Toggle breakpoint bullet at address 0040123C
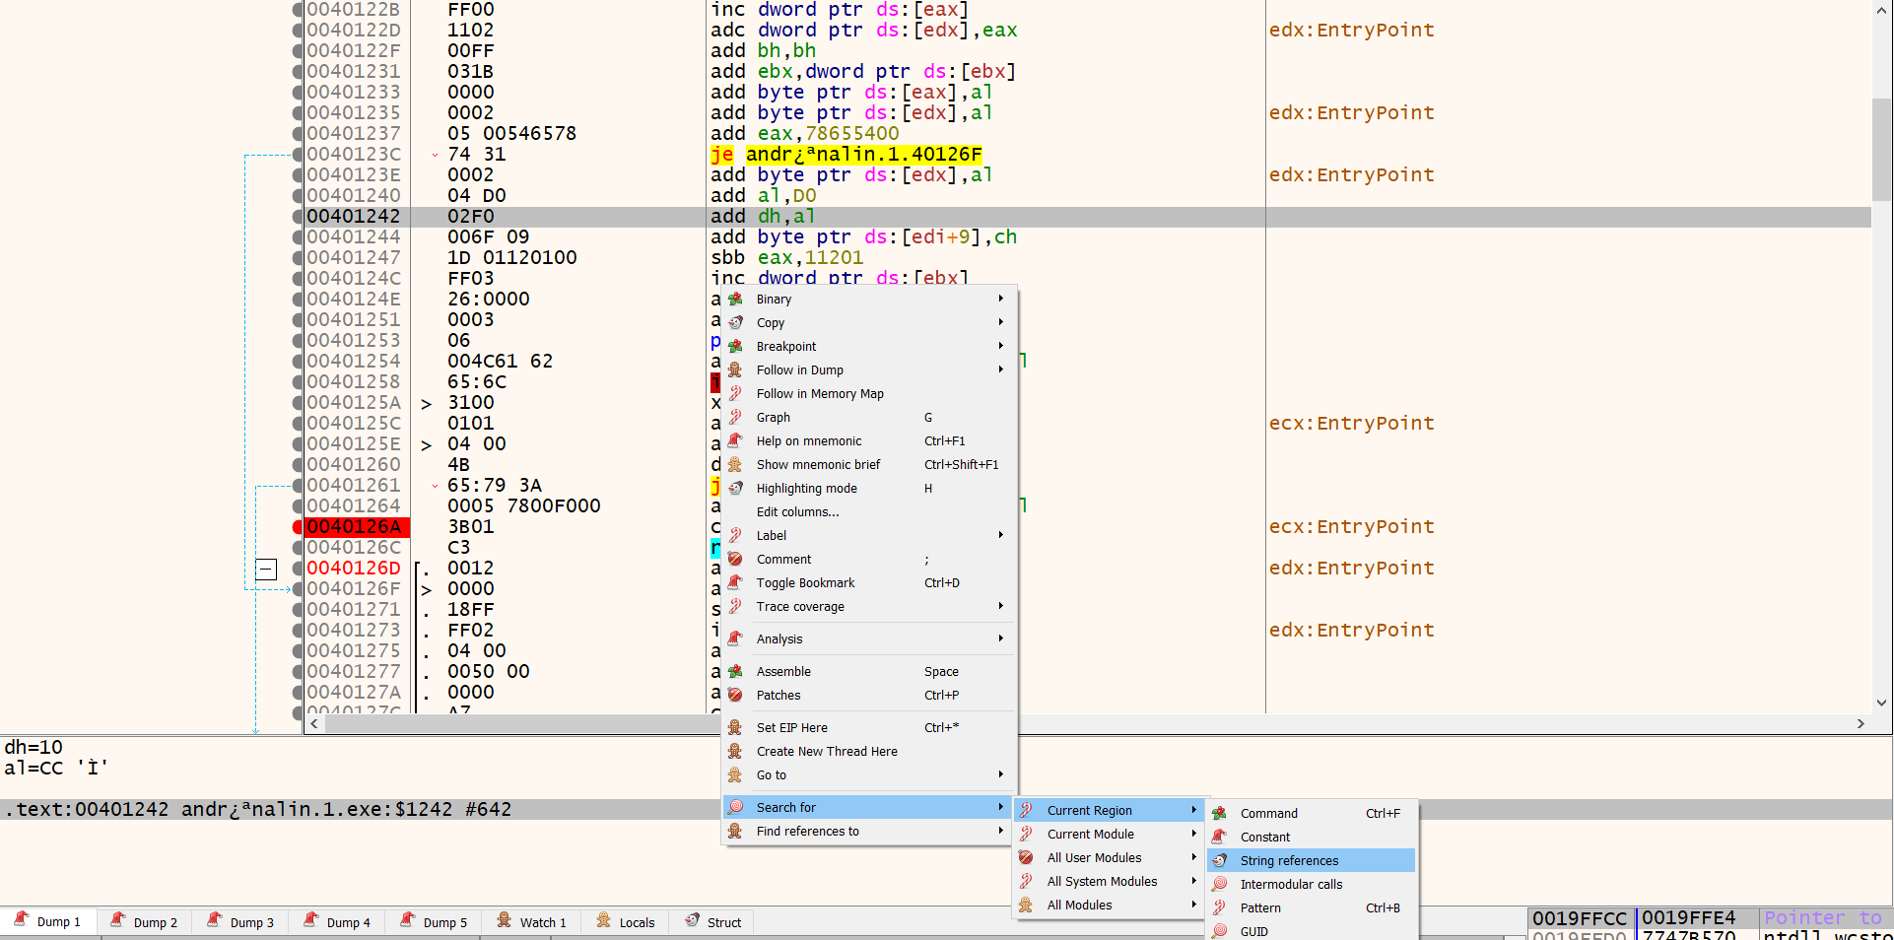 [x=298, y=155]
